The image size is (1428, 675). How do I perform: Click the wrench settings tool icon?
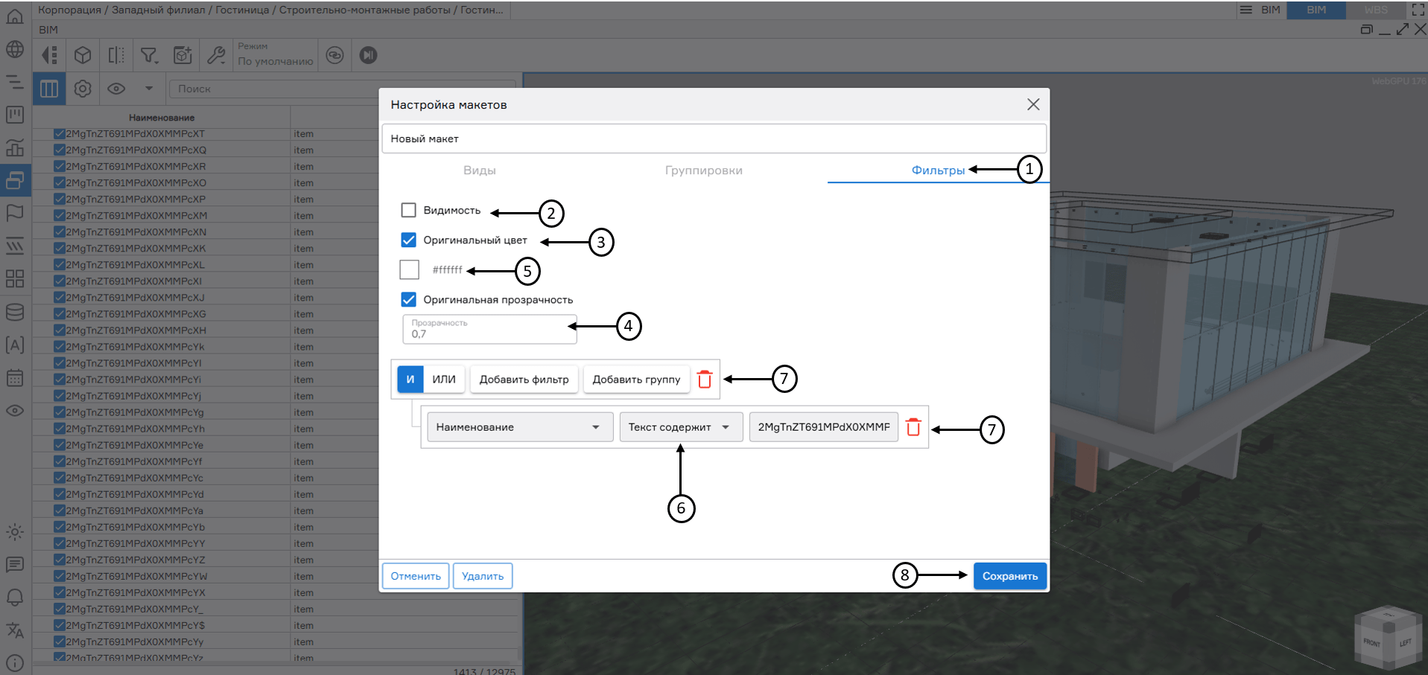pyautogui.click(x=216, y=56)
